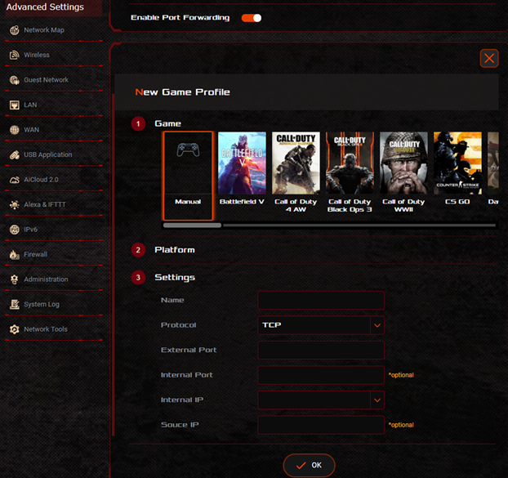Click the Guest Network icon

[x=14, y=80]
